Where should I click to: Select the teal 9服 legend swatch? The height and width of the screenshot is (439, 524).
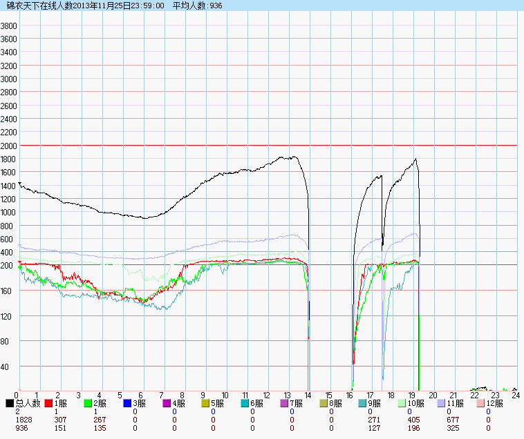tap(363, 403)
